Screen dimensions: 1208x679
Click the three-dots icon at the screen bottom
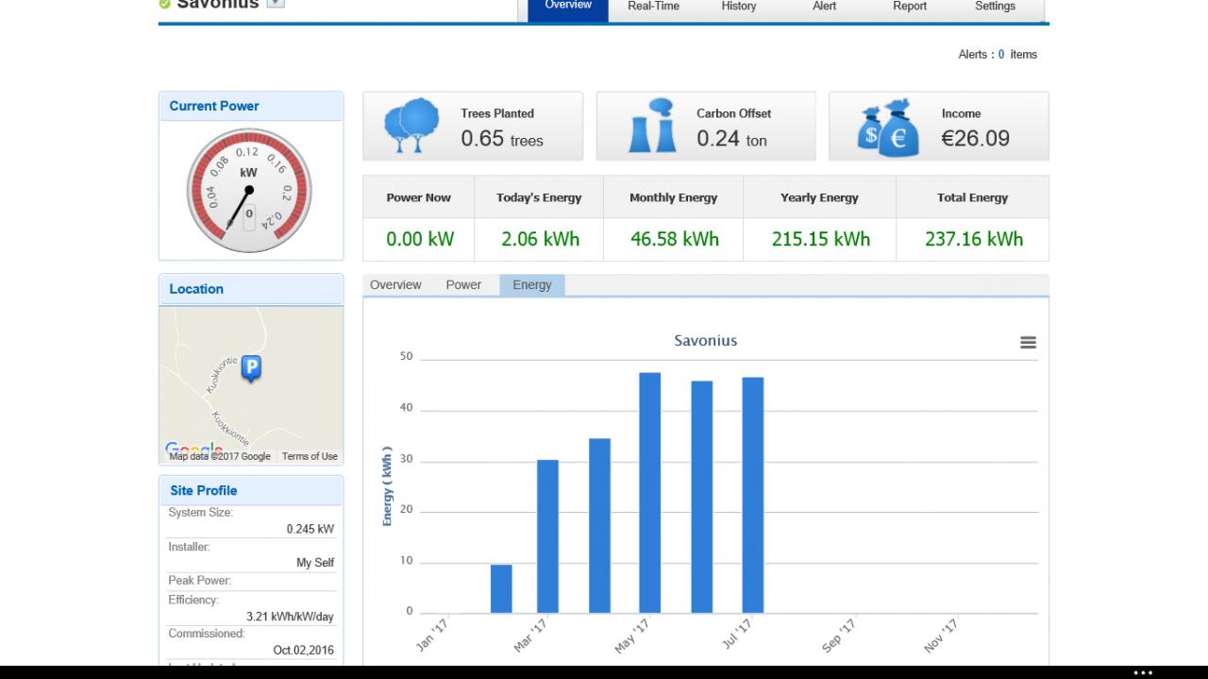click(x=1143, y=672)
